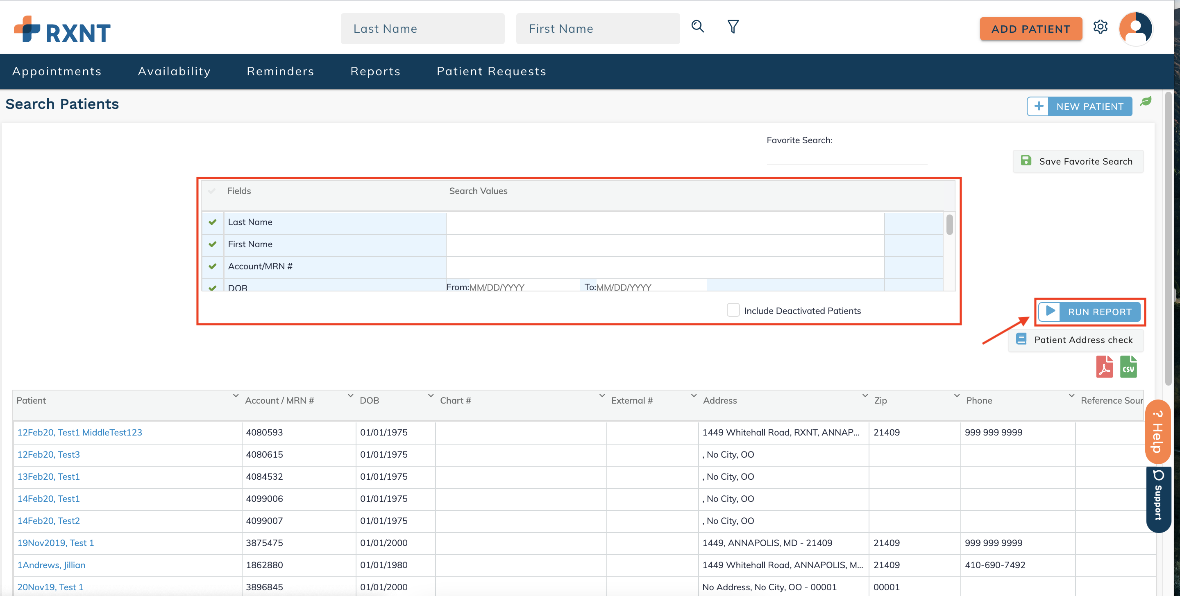Open the user profile avatar
Image resolution: width=1180 pixels, height=596 pixels.
[1136, 28]
